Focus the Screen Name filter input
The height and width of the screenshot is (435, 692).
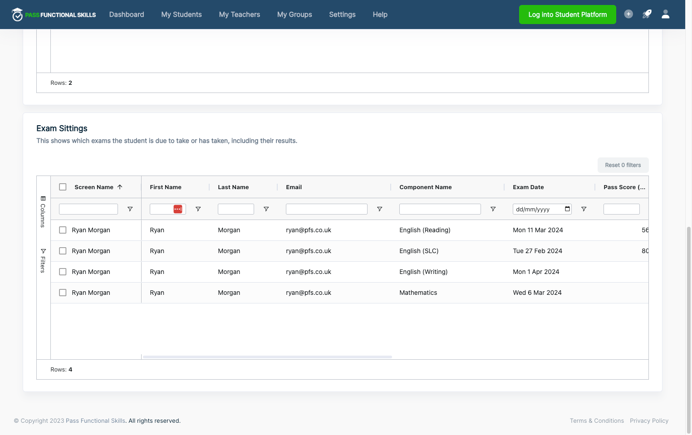coord(88,209)
